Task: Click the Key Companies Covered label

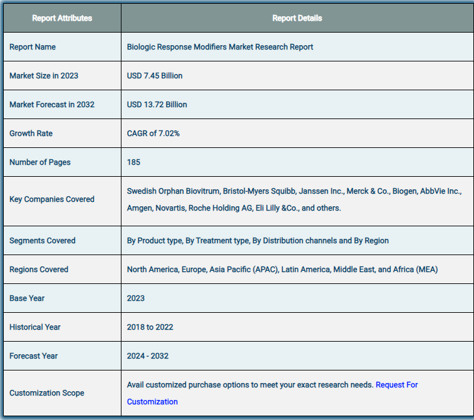Action: point(52,199)
